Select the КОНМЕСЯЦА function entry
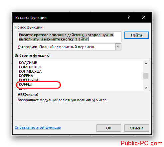Screen dimensions: 164x147 pos(30,71)
